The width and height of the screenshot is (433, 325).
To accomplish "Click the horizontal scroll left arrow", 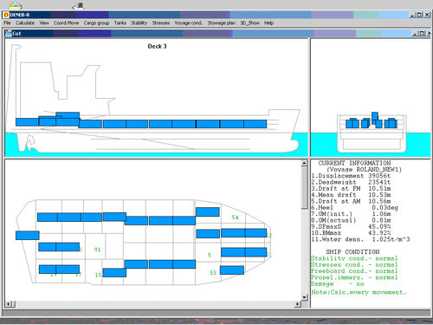I will click(9, 303).
